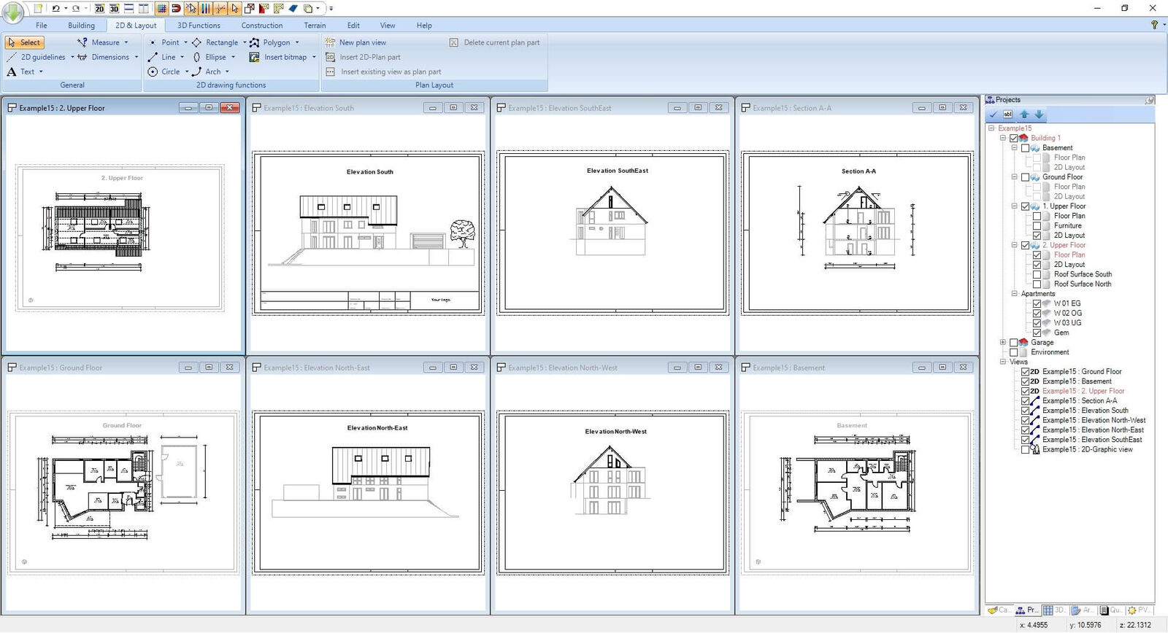Click Insert 2D-Plan part
The width and height of the screenshot is (1168, 633).
point(363,57)
